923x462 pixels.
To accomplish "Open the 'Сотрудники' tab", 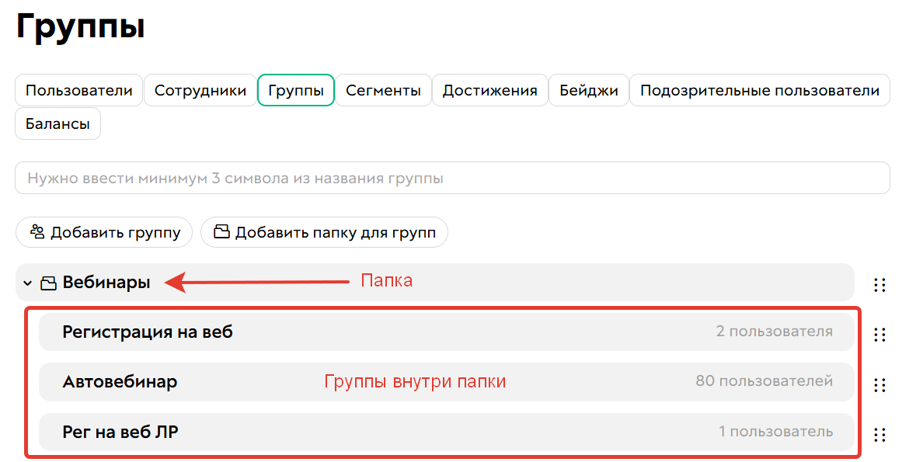I will 200,89.
